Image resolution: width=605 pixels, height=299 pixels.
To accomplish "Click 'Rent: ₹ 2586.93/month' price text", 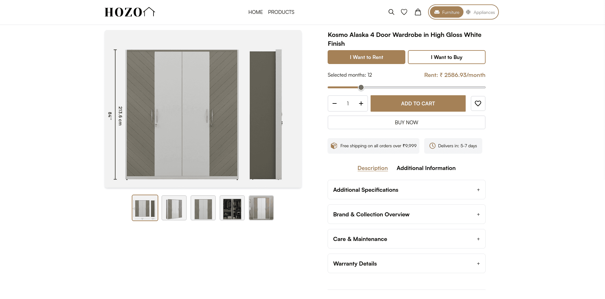I will coord(455,75).
